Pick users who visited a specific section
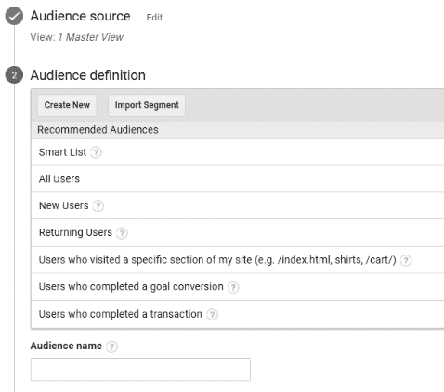444x392 pixels. pyautogui.click(x=238, y=260)
